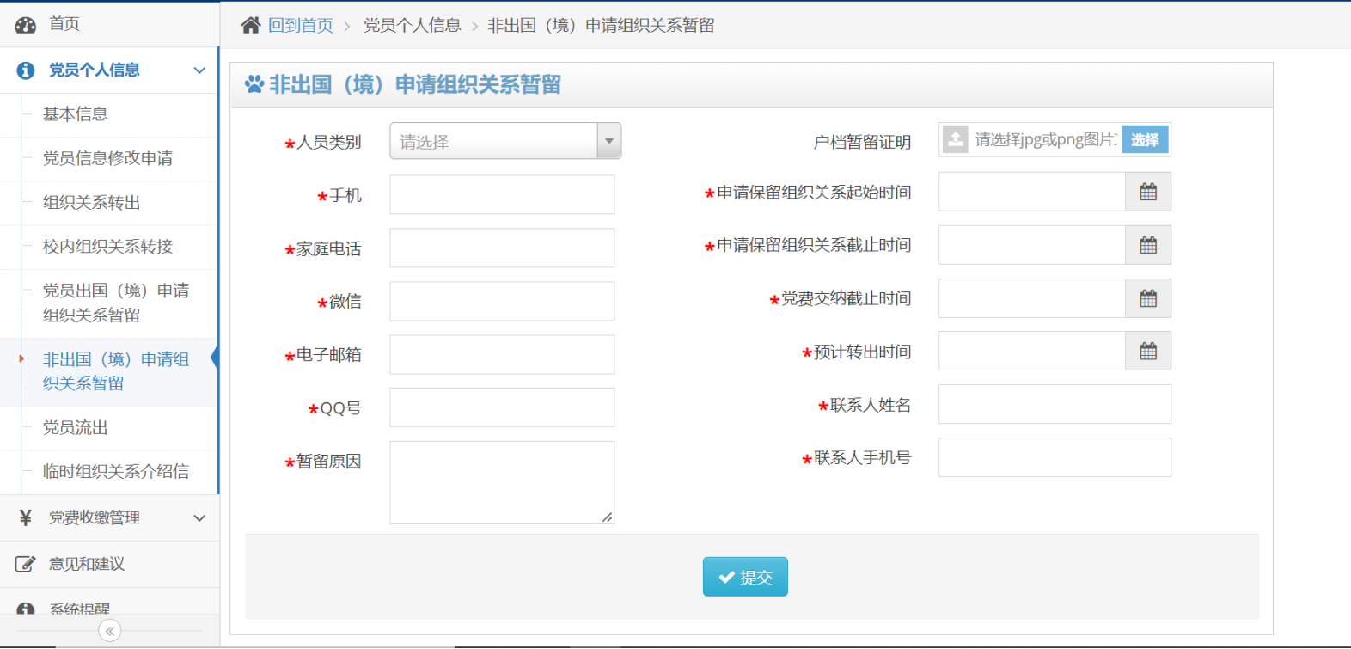The image size is (1351, 649).
Task: Open the 人员类别 dropdown
Action: click(x=505, y=141)
